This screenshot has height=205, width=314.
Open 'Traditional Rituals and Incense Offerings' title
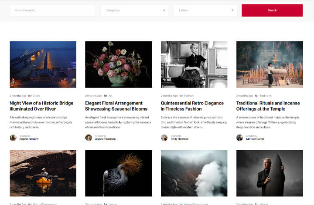[x=268, y=106]
